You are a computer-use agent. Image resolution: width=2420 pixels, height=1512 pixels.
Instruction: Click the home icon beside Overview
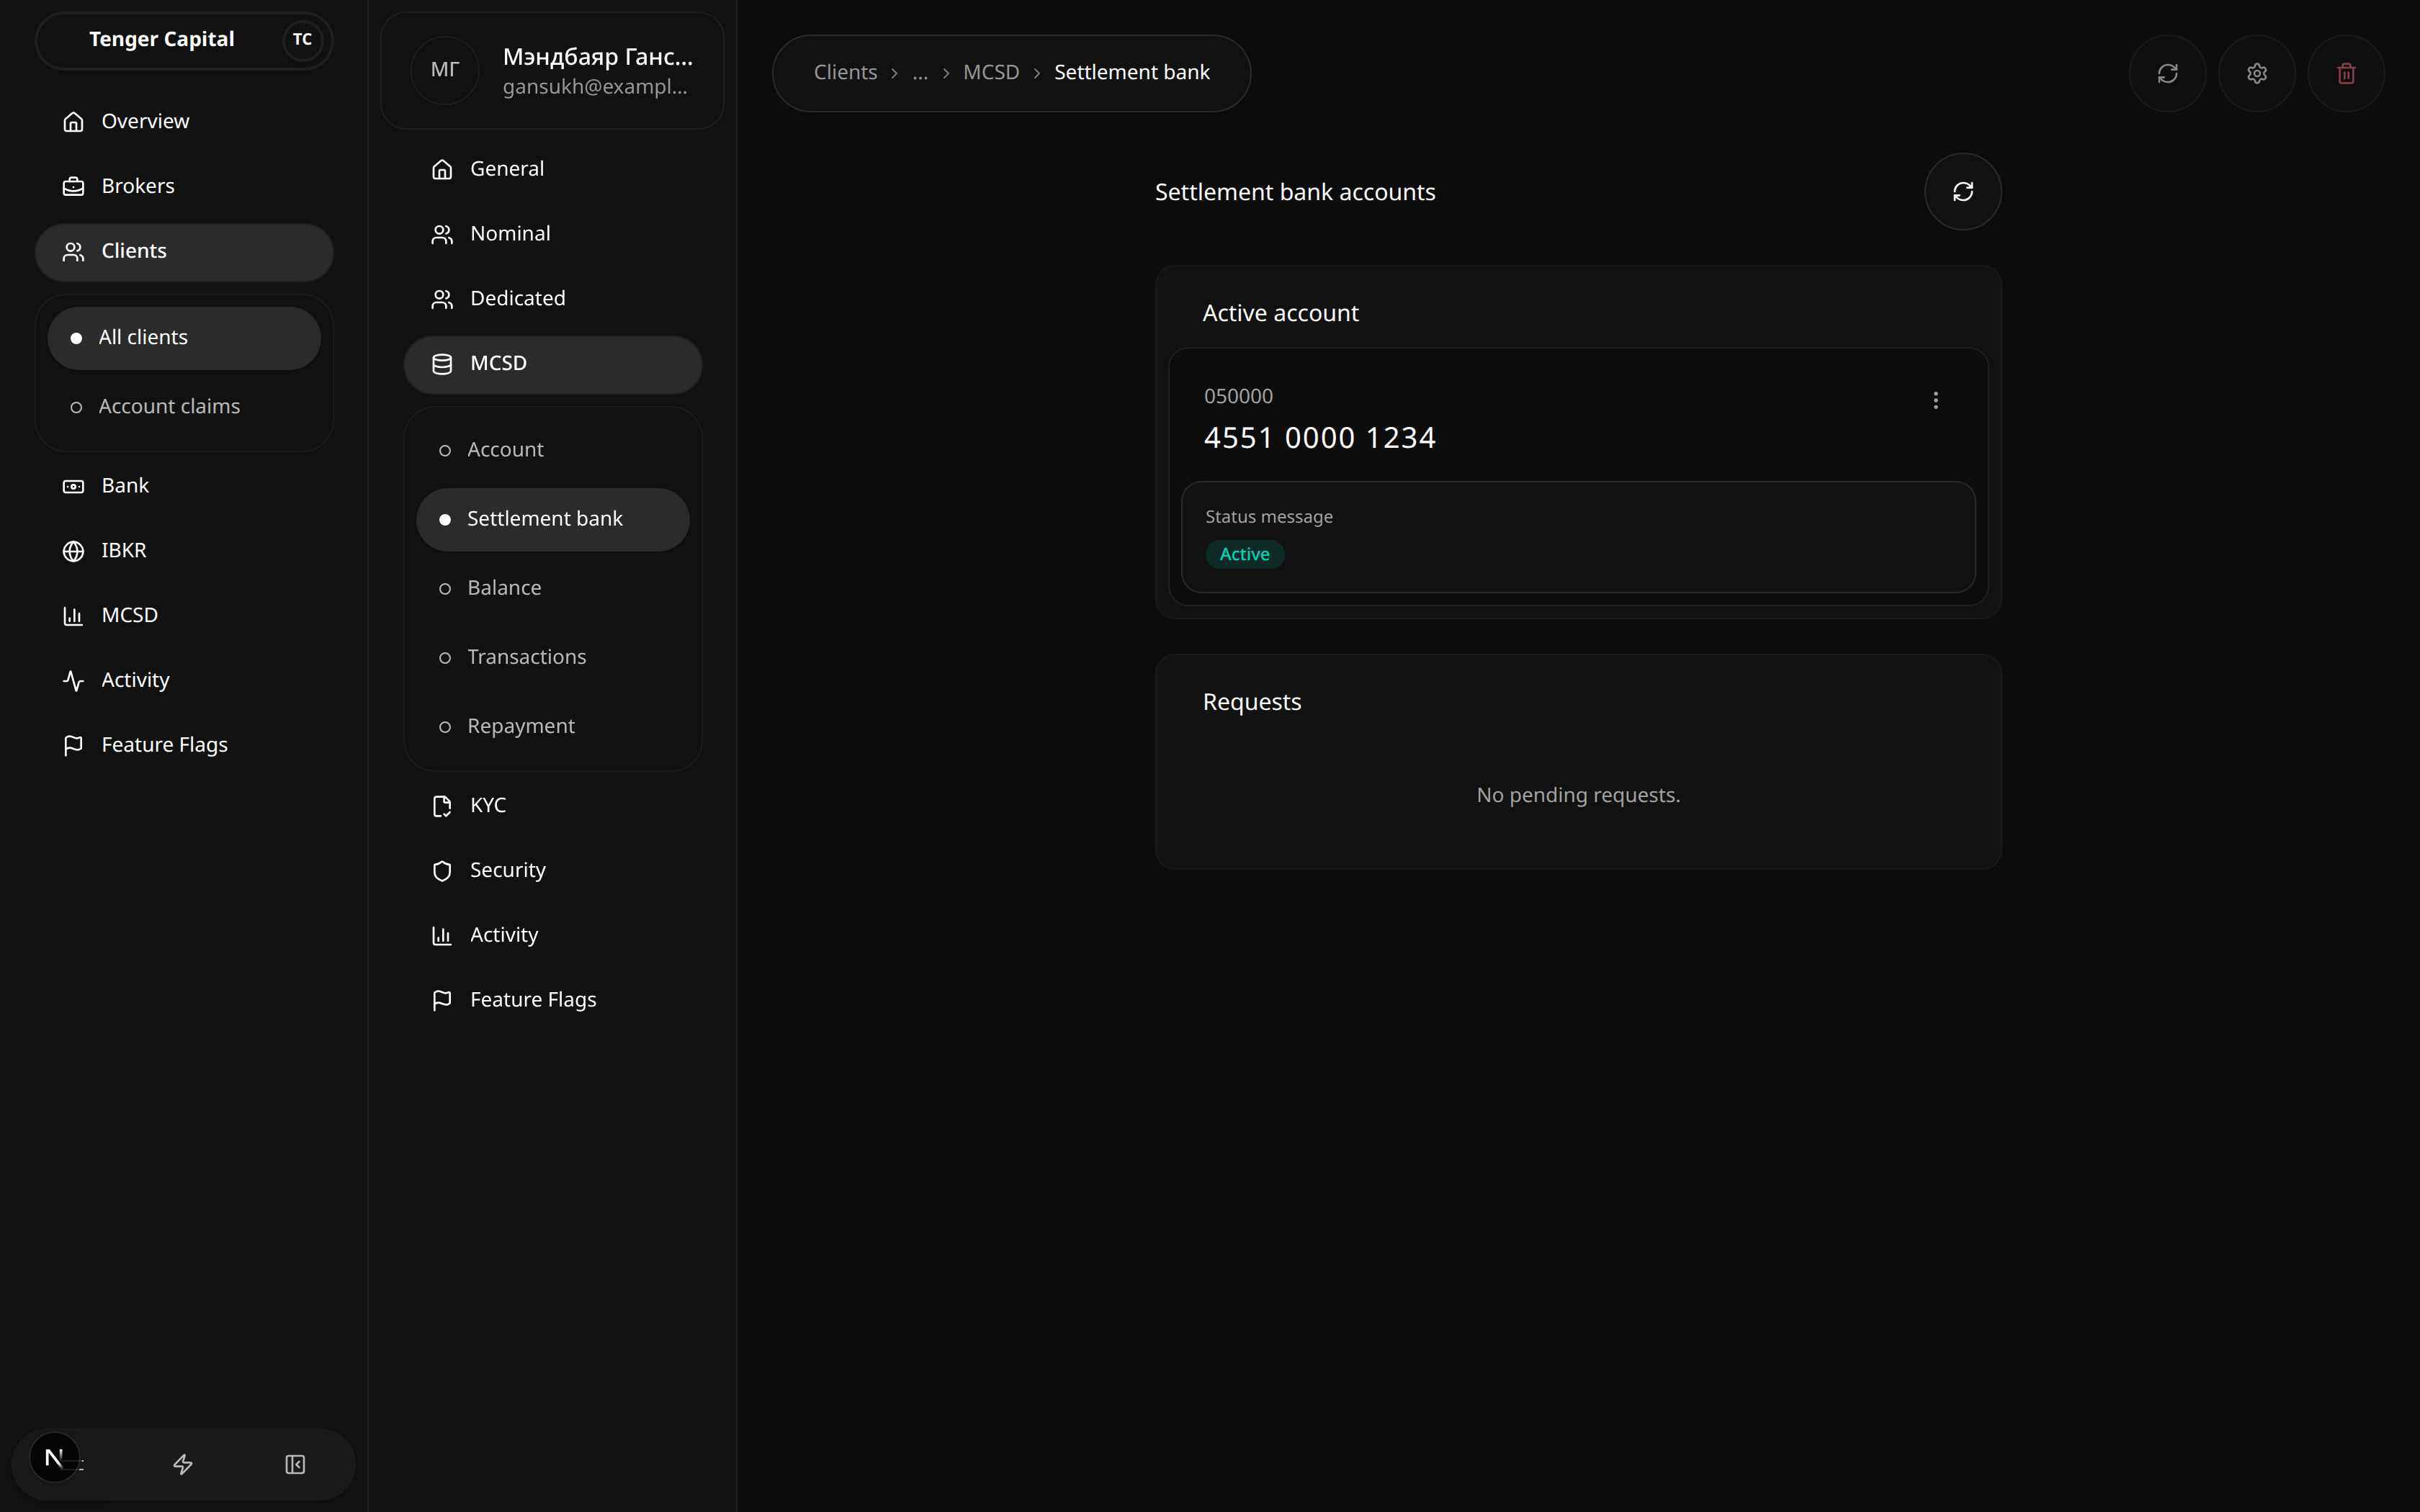(73, 122)
